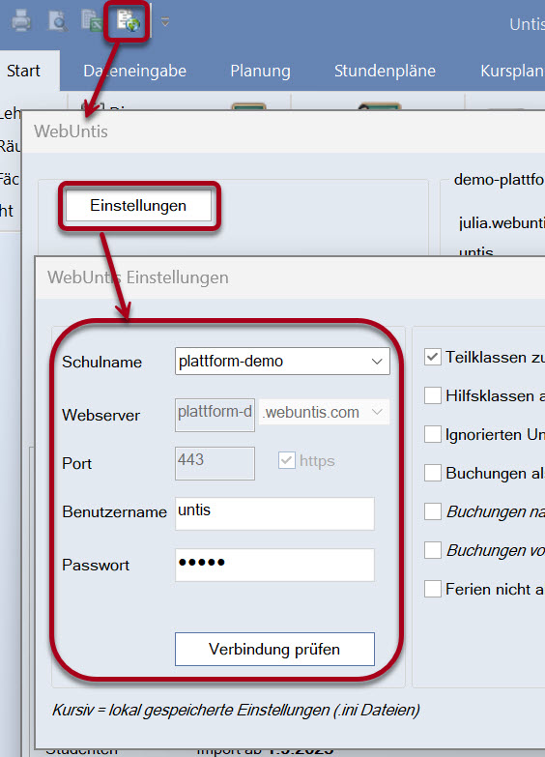Click the Schulname label
The height and width of the screenshot is (757, 545).
click(x=101, y=363)
